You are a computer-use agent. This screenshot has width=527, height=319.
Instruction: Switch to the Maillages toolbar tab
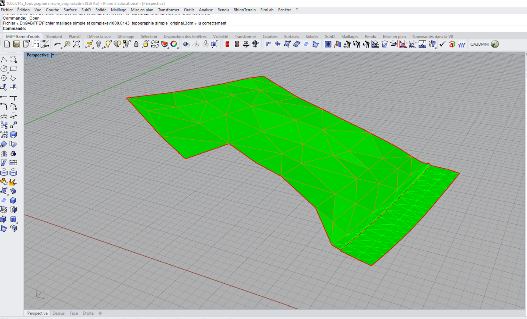(x=350, y=36)
